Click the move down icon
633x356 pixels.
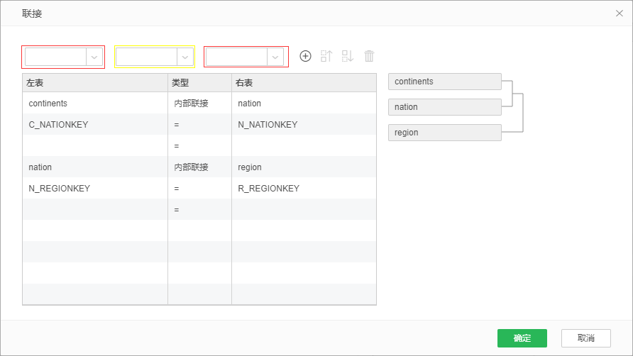(x=348, y=56)
